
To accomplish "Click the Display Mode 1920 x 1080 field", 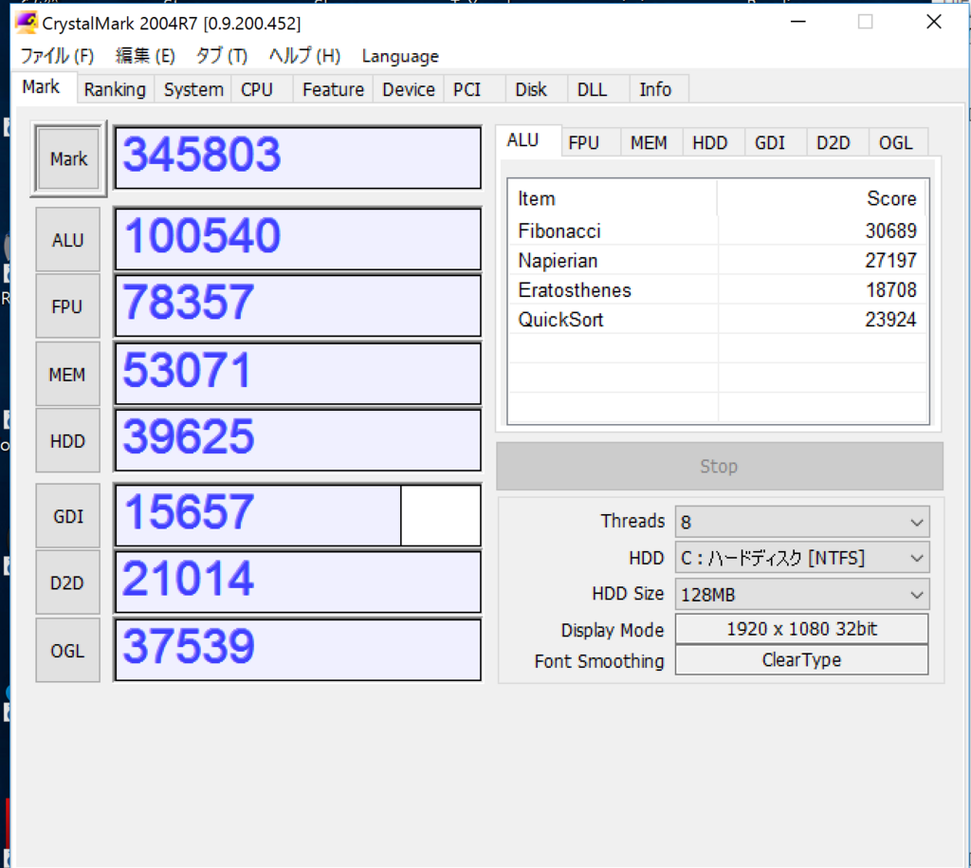I will coord(802,629).
